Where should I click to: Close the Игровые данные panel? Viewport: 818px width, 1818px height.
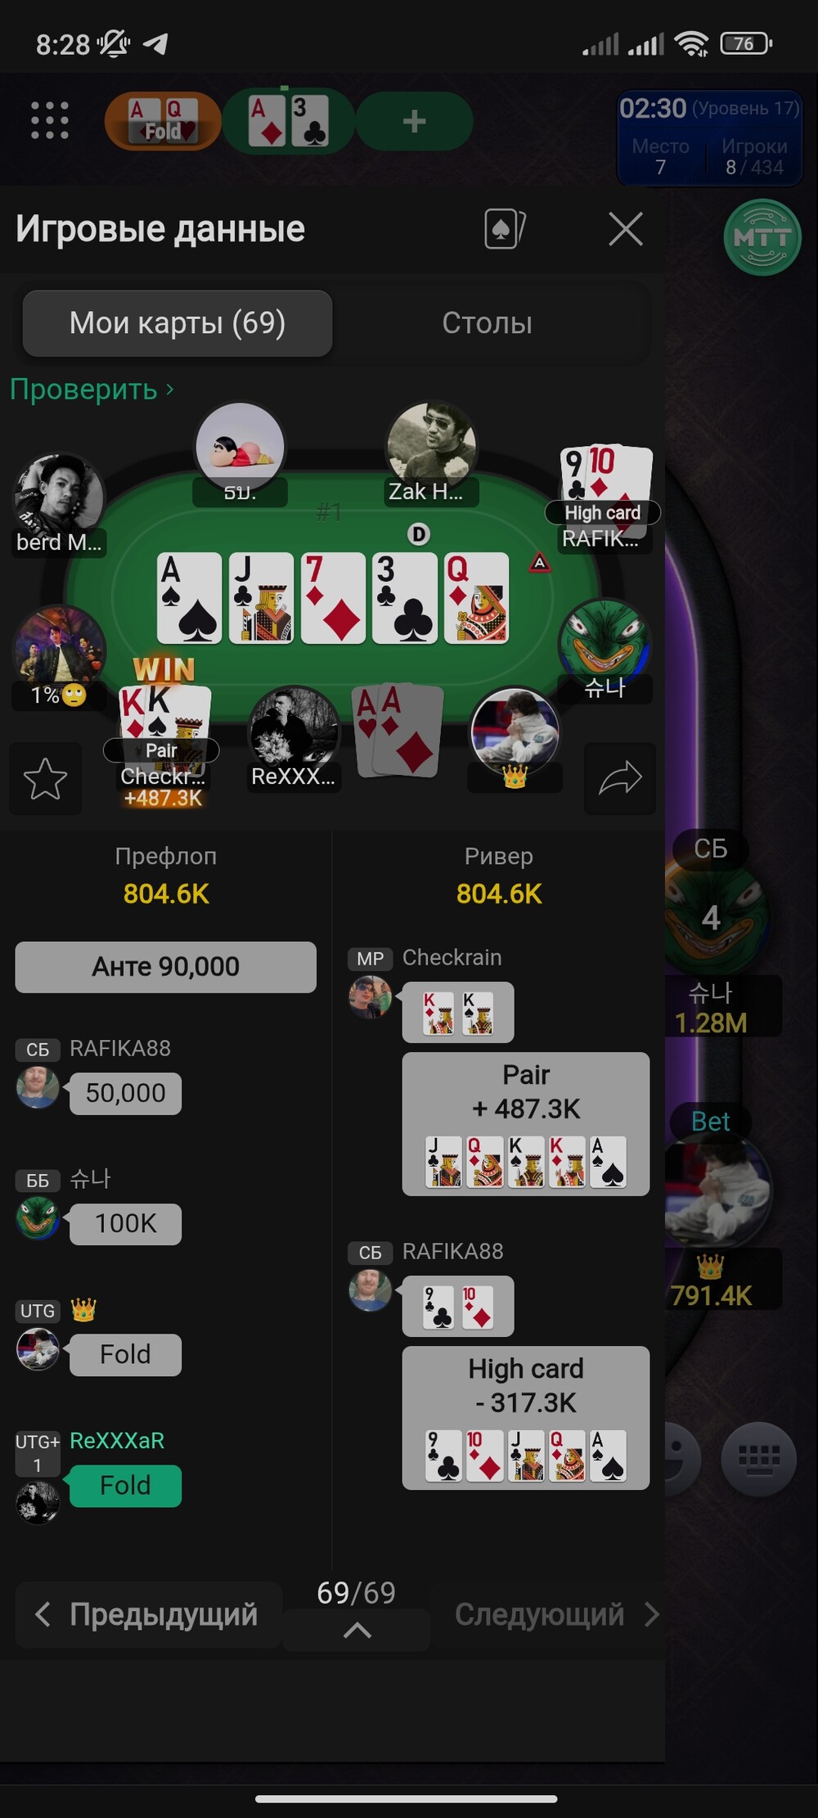[x=626, y=229]
